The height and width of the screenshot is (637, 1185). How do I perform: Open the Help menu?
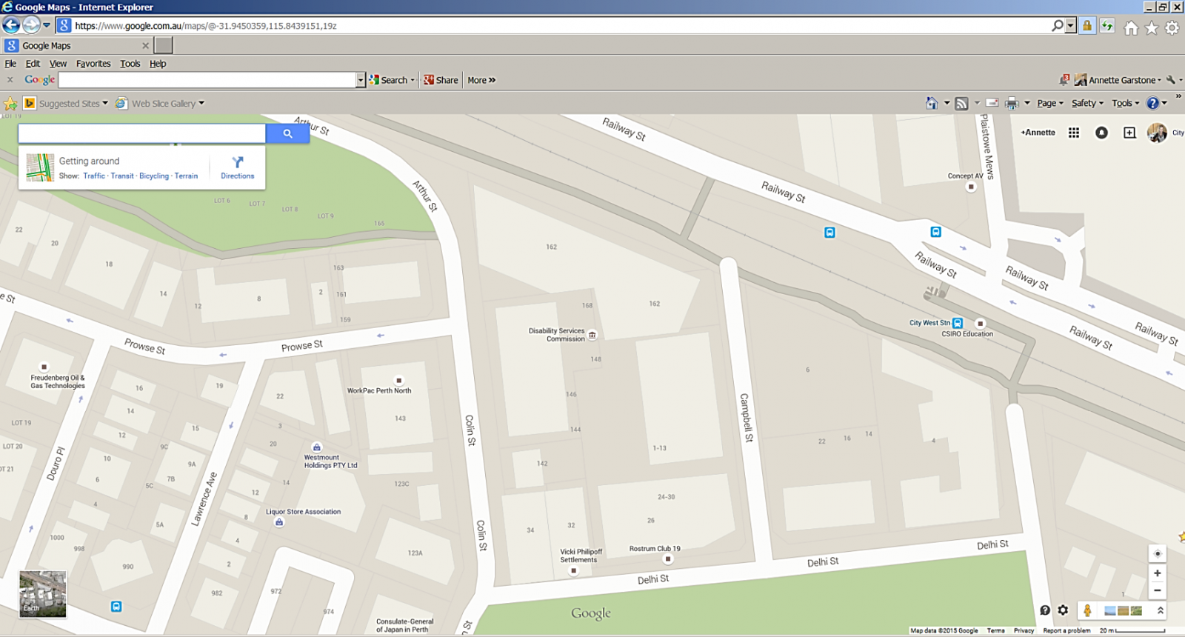tap(158, 64)
